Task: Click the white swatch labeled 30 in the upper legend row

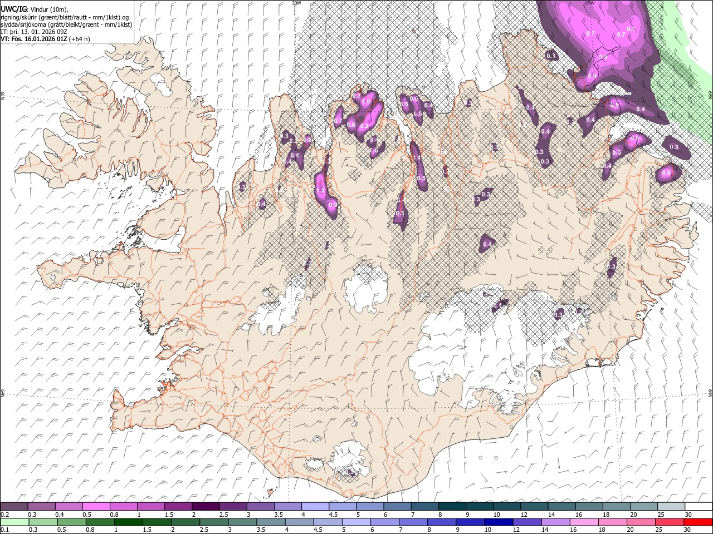Action: click(x=699, y=506)
